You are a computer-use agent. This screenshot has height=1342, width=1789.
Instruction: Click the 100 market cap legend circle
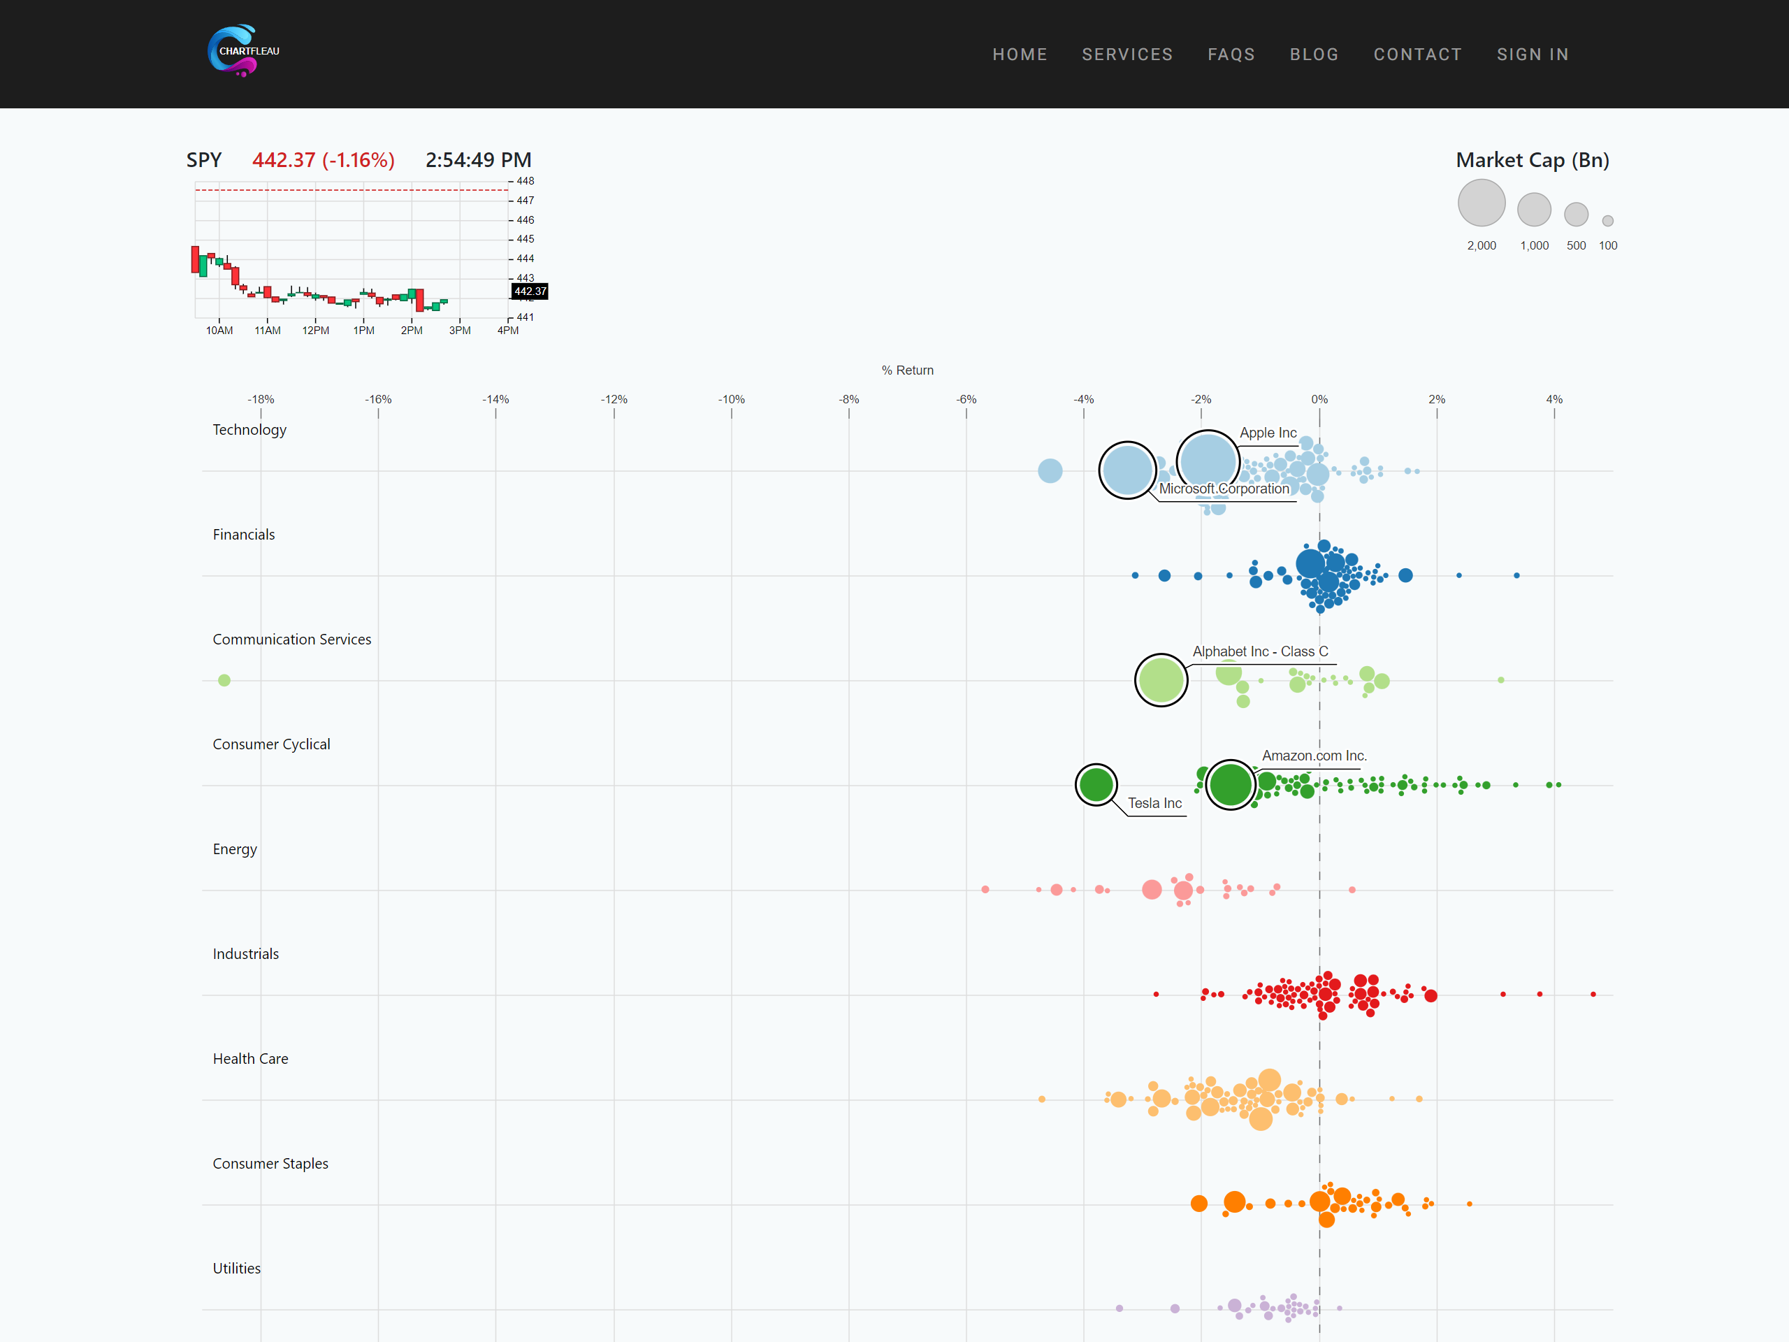[1608, 220]
